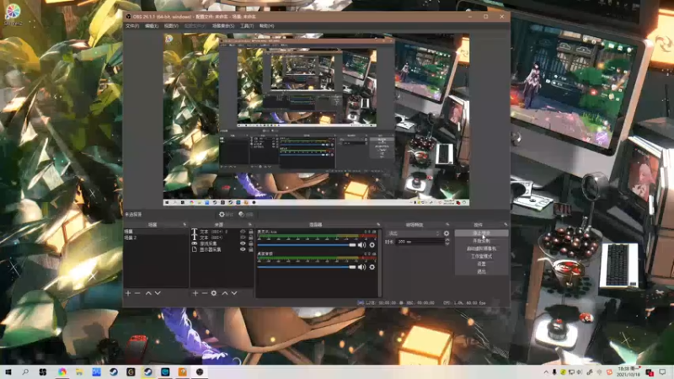Pop out the 场景 dock panel
The image size is (674, 379).
click(x=185, y=225)
